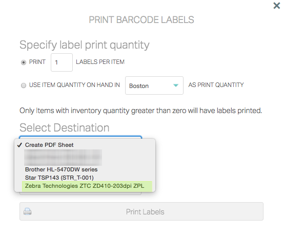Pick the blurred printer entry in list
This screenshot has height=240, width=283.
pyautogui.click(x=63, y=157)
